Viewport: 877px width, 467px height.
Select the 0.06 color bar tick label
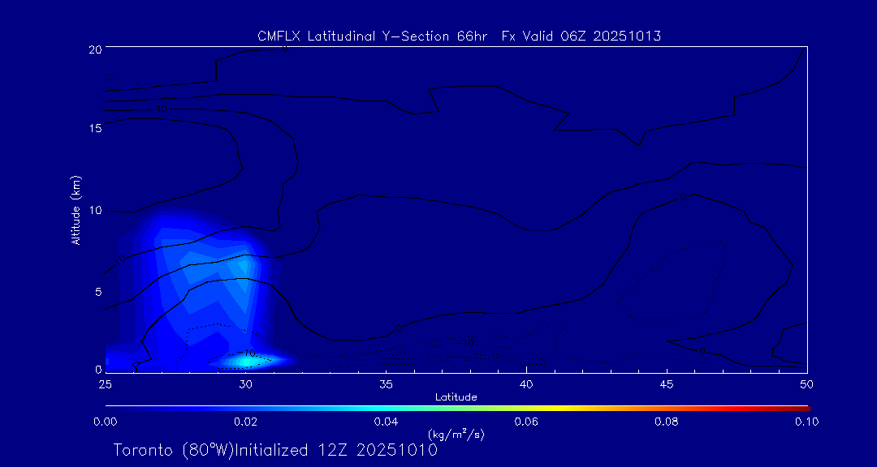point(526,421)
